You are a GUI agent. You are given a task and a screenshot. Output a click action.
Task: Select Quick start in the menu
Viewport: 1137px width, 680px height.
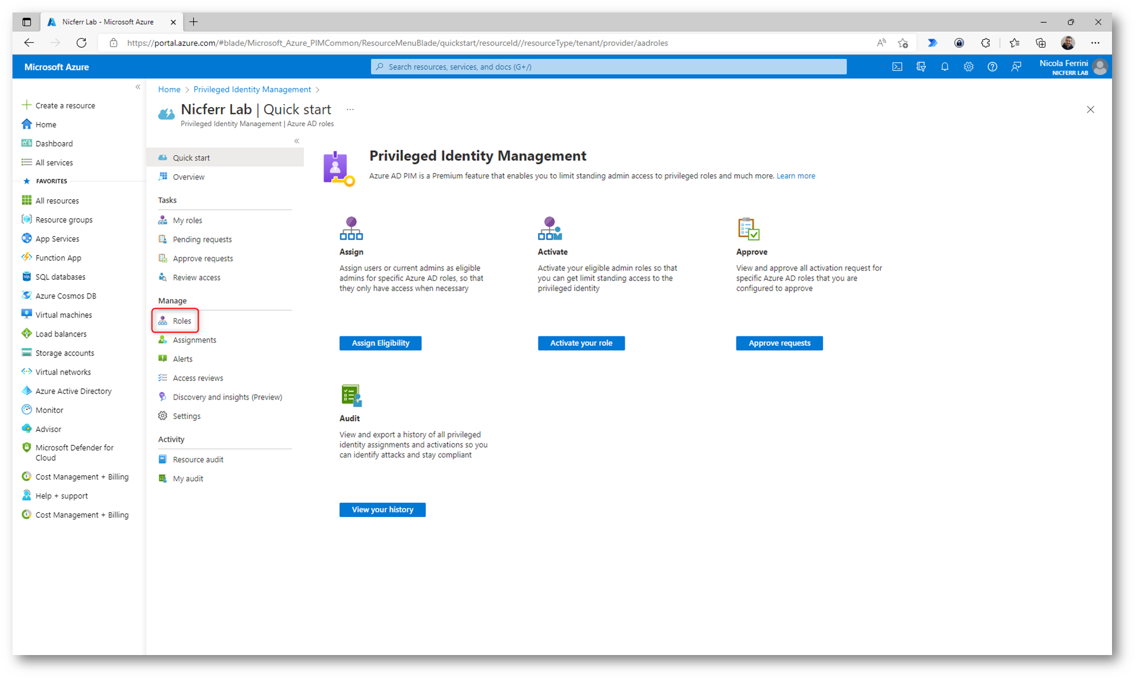(225, 158)
